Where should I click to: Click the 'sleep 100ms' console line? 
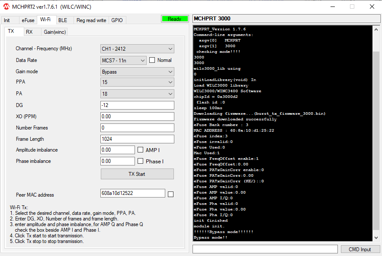coord(208,108)
